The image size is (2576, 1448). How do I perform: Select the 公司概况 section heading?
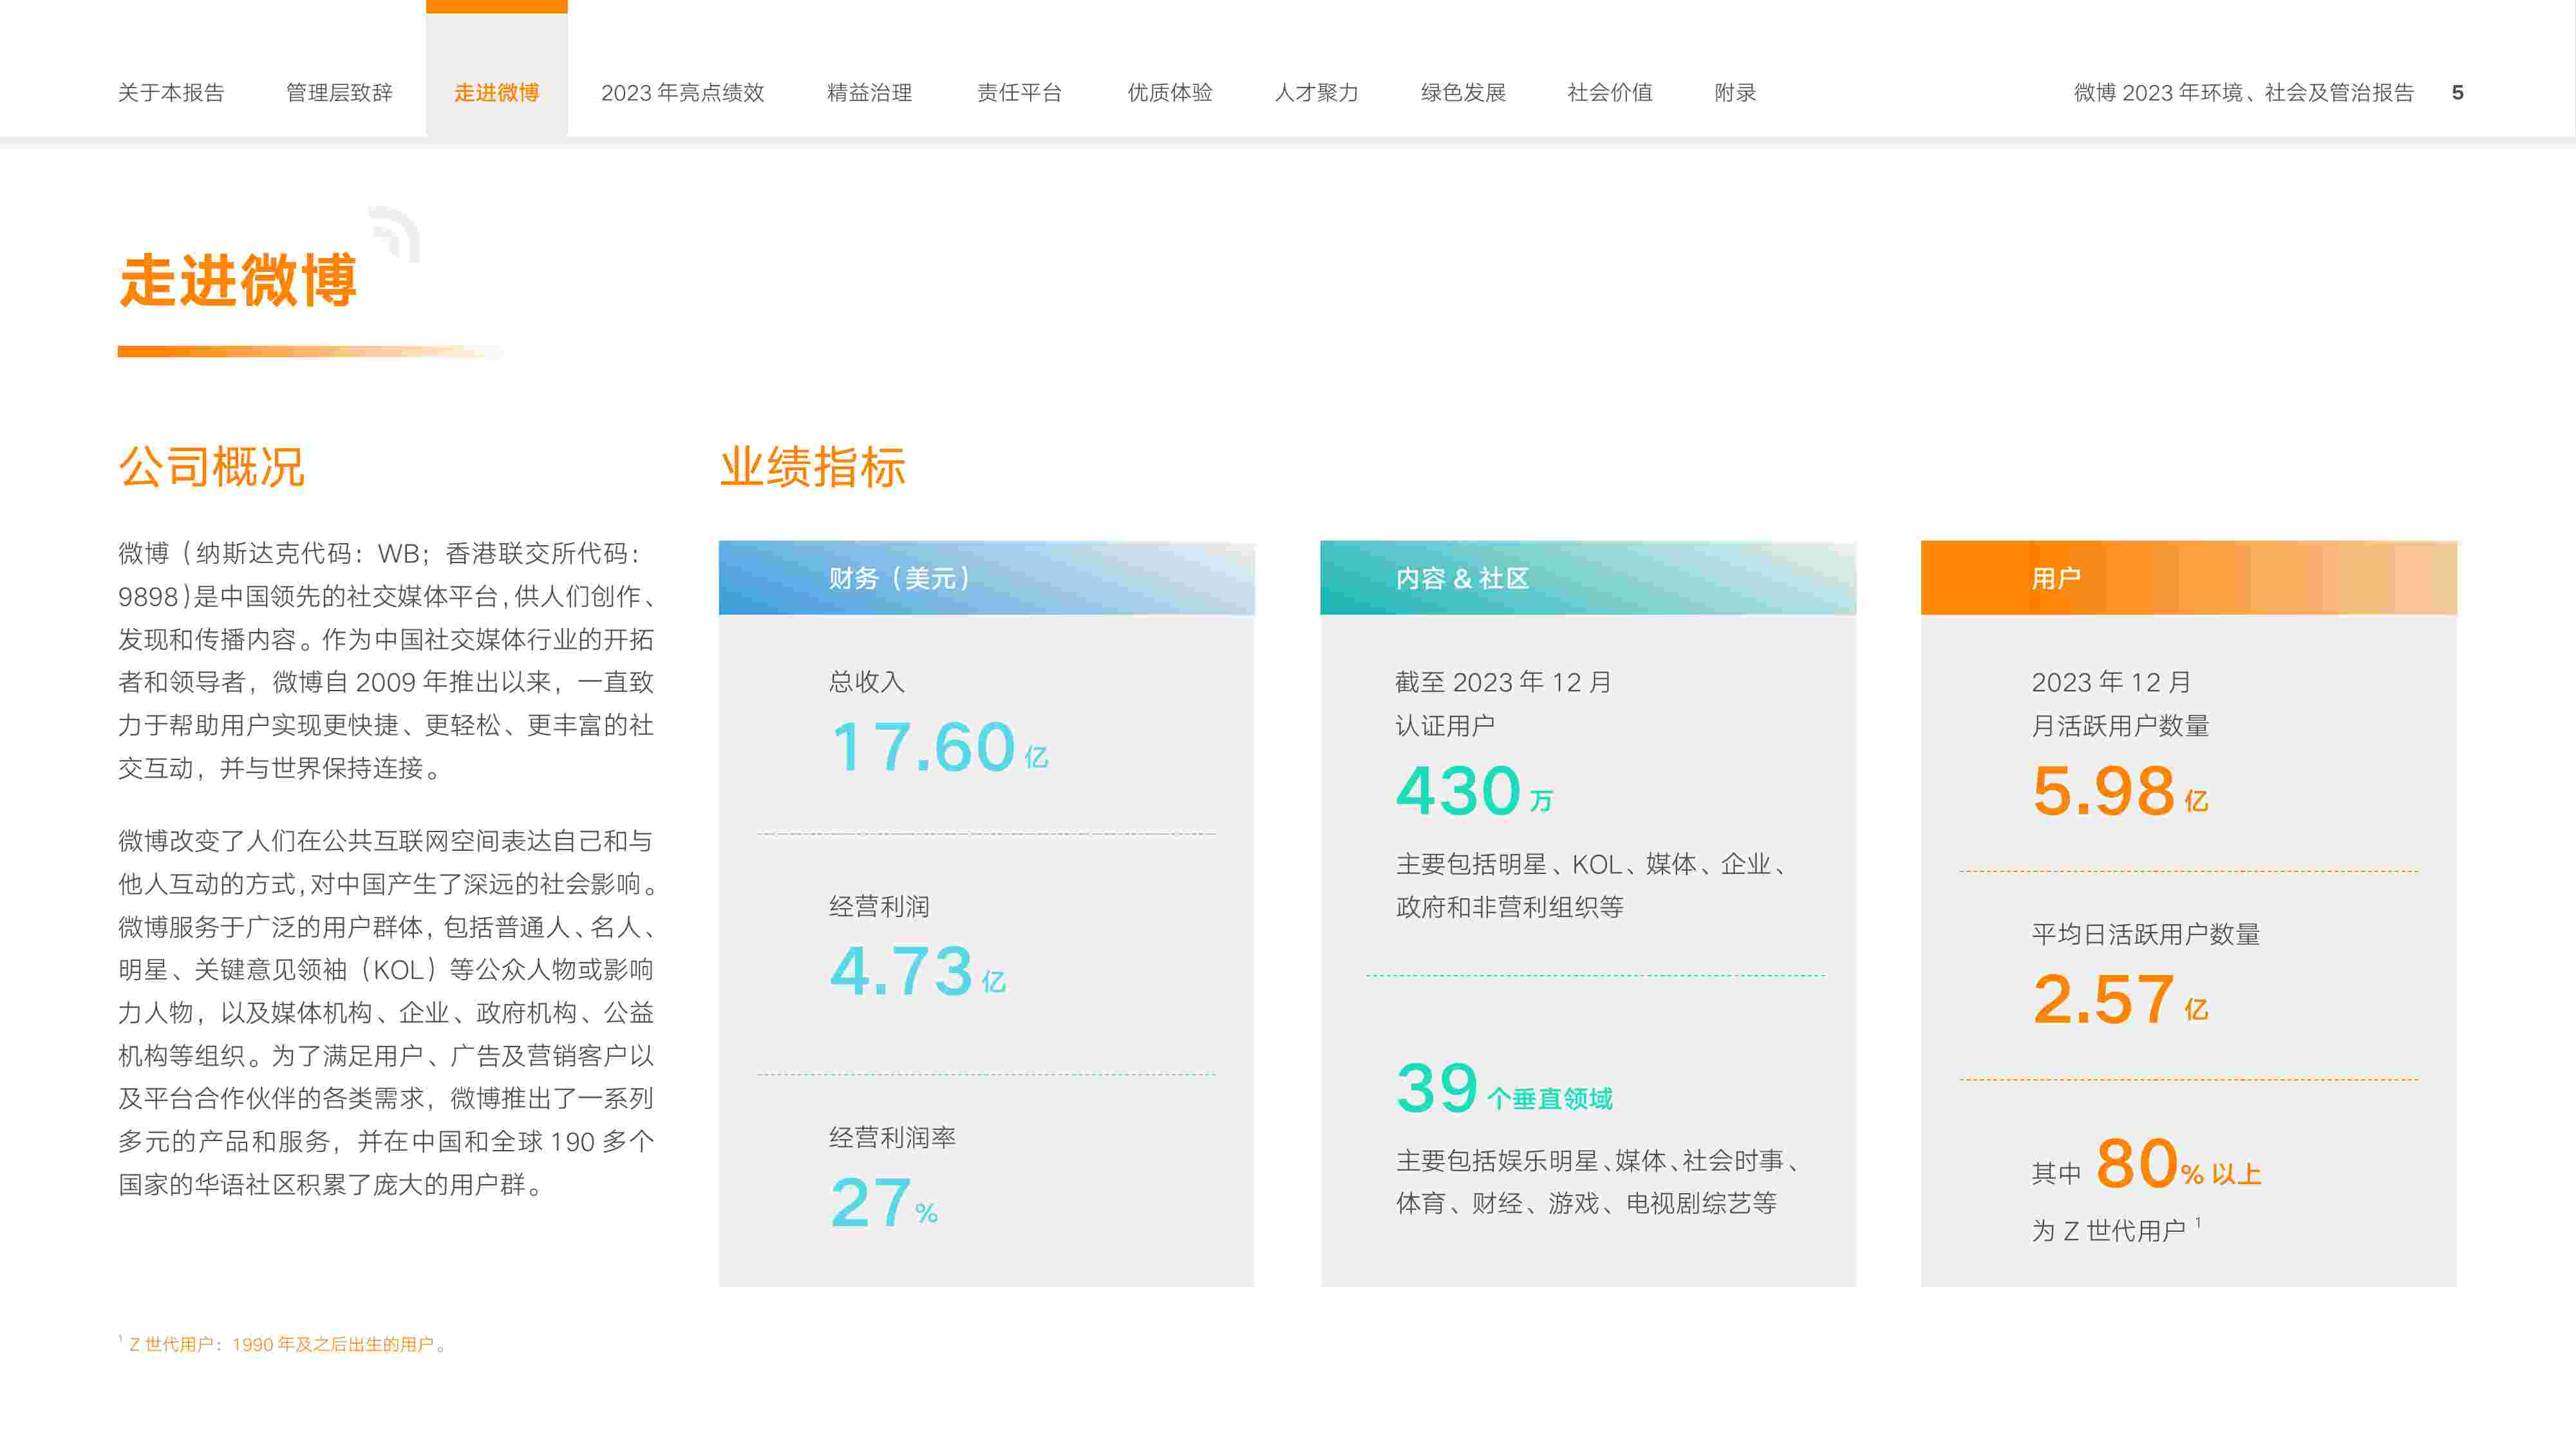click(x=211, y=467)
